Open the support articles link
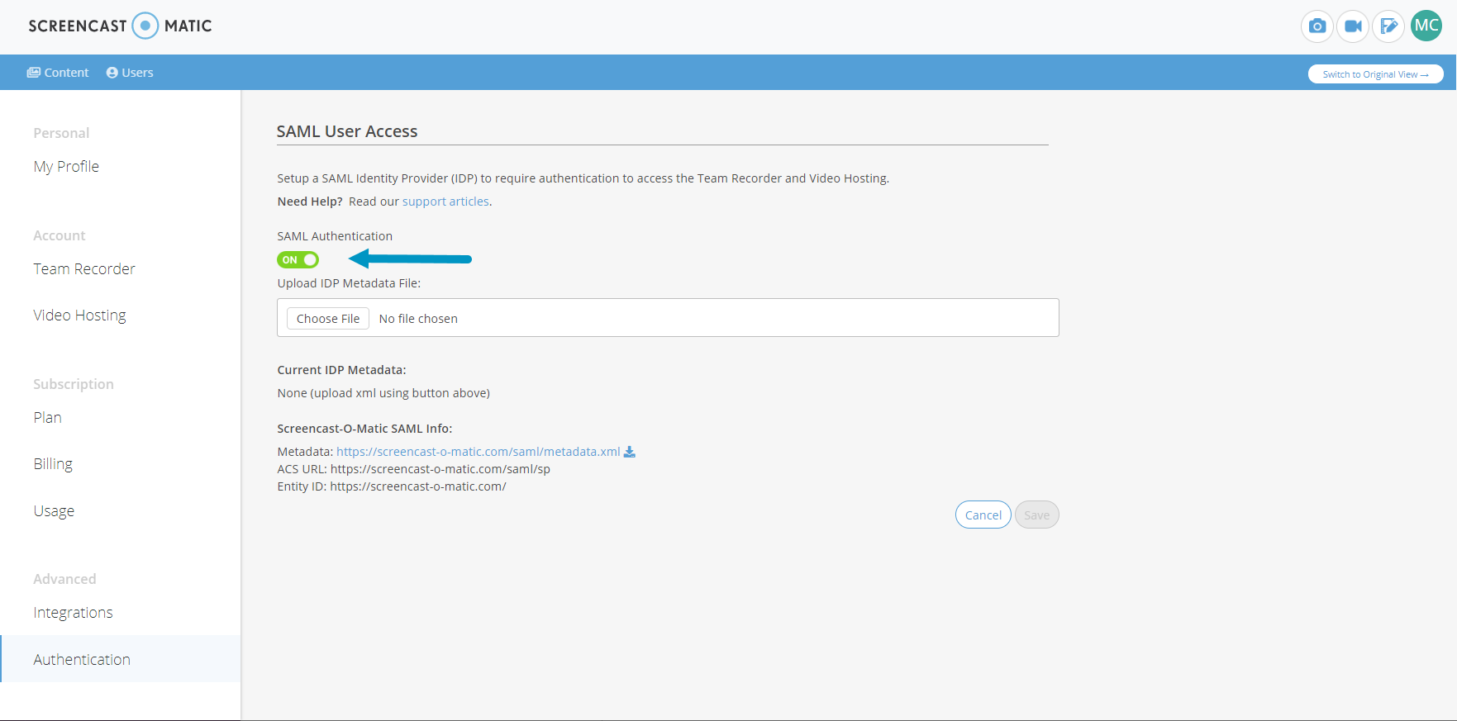This screenshot has height=721, width=1457. (445, 202)
